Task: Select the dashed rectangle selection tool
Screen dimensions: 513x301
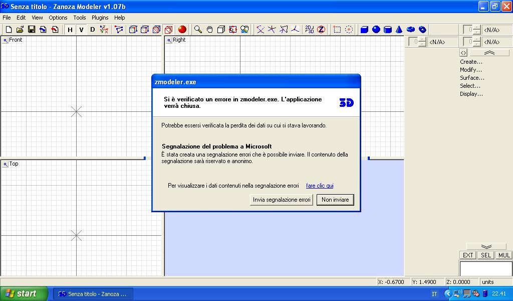Action: [337, 30]
